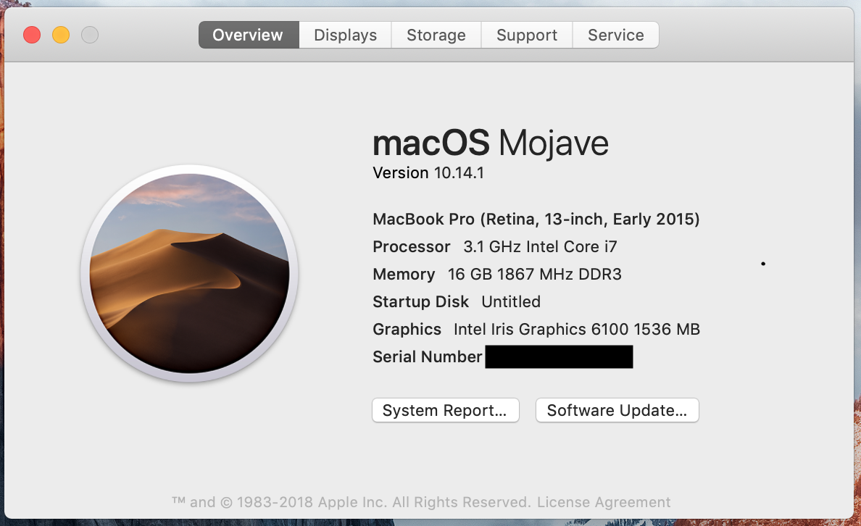This screenshot has width=861, height=526.
Task: Switch to the Displays tab
Action: point(345,35)
